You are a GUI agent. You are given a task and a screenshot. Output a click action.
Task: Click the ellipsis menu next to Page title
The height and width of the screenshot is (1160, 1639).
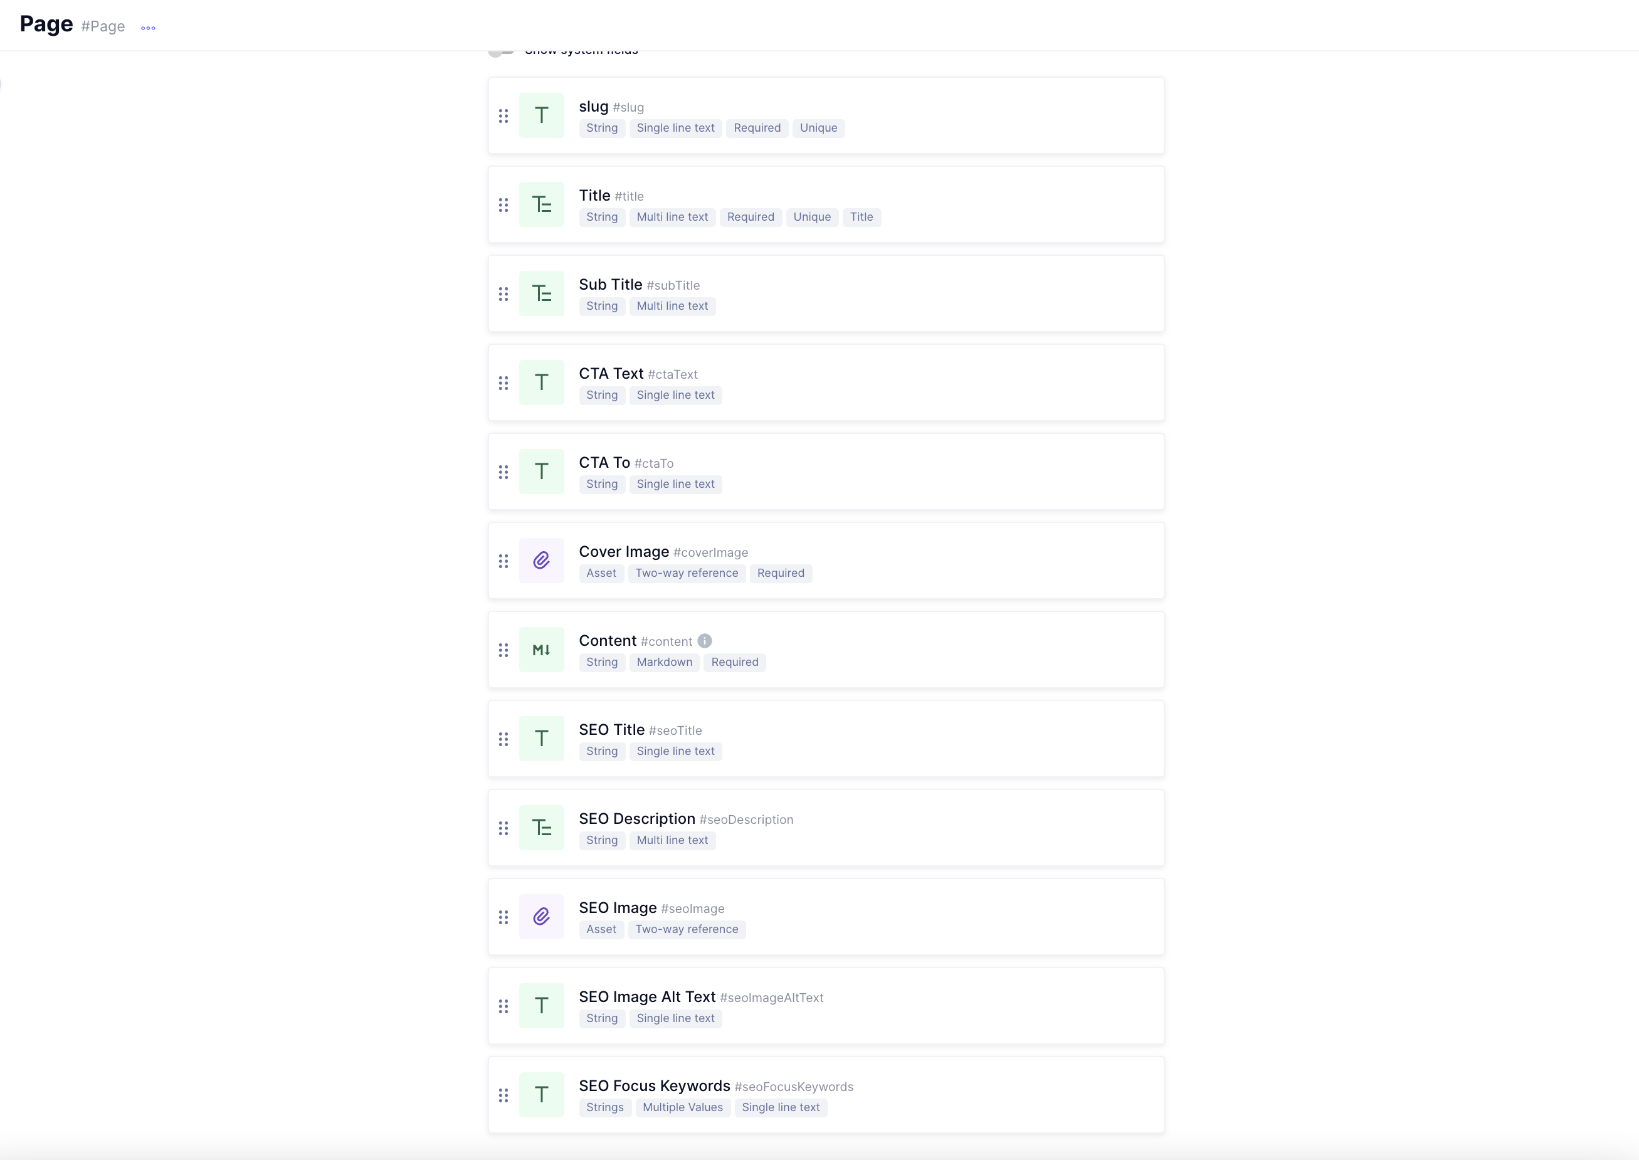pyautogui.click(x=147, y=26)
